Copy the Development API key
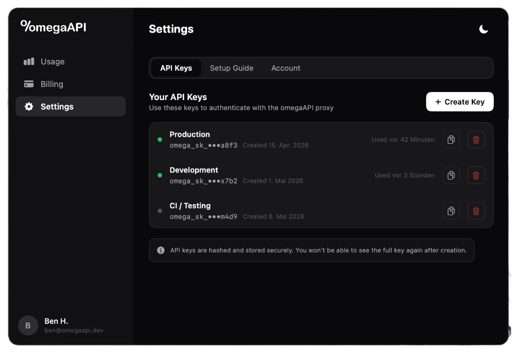This screenshot has height=352, width=515. pyautogui.click(x=451, y=175)
